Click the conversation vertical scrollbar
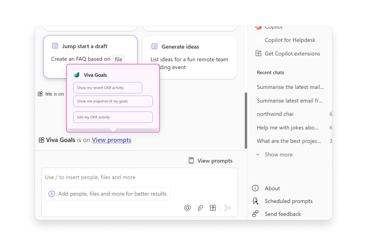The width and height of the screenshot is (367, 246). [246, 120]
